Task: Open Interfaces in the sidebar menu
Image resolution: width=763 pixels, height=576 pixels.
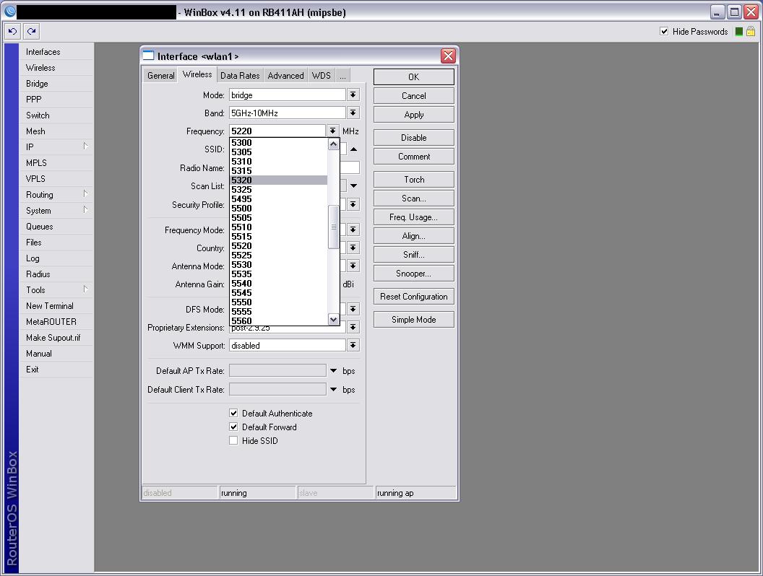Action: (56, 51)
